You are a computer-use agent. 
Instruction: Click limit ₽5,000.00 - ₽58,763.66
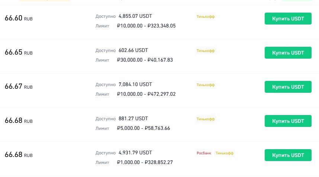click(x=144, y=128)
